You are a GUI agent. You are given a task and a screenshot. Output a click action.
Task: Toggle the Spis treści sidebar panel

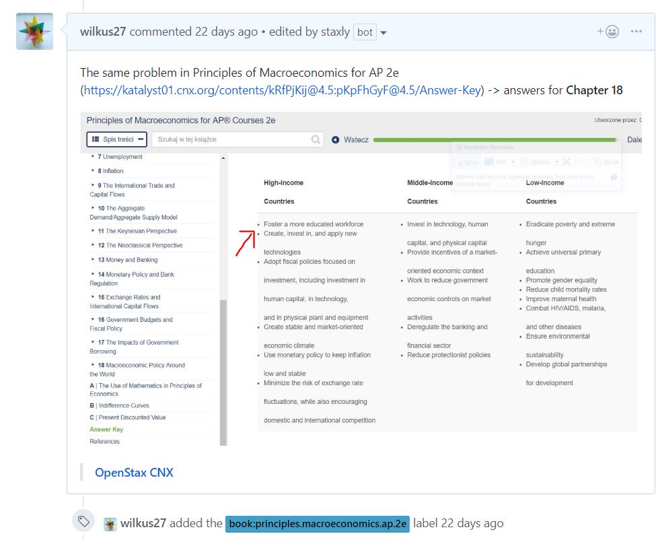coord(141,139)
